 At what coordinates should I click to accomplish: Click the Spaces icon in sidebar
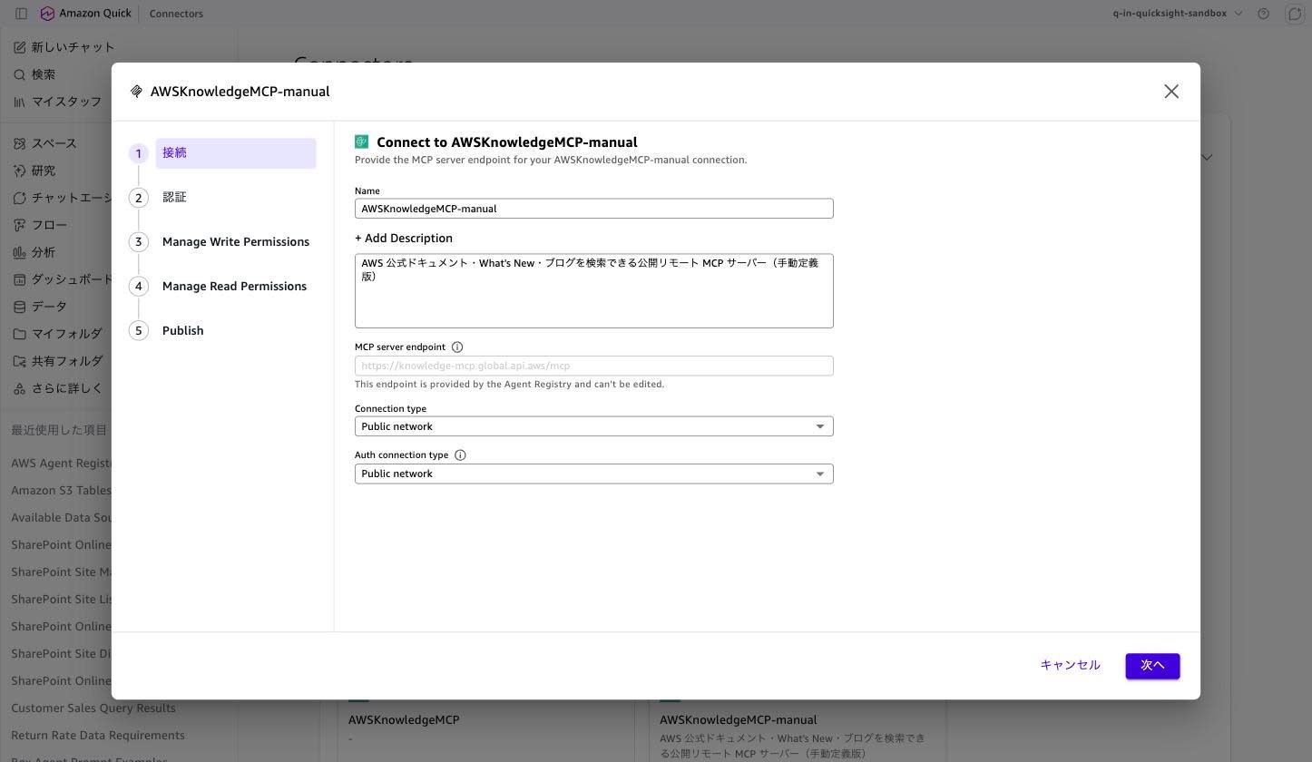pos(20,143)
